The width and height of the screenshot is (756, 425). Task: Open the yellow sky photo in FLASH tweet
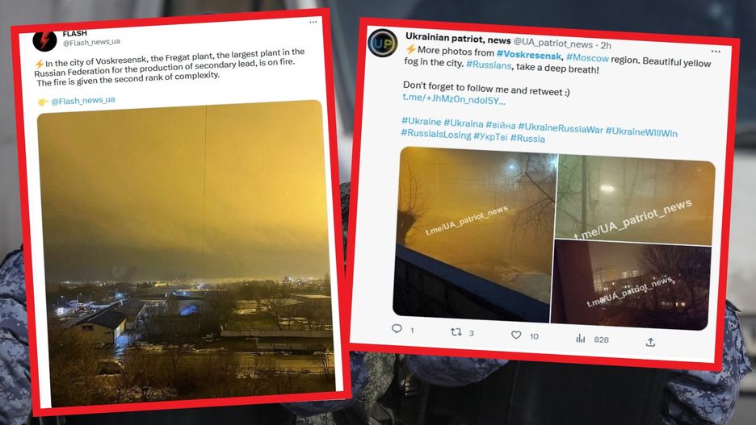click(x=186, y=252)
